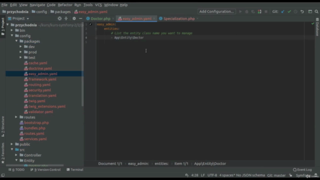Expand the public folder
The width and height of the screenshot is (320, 180).
12,144
